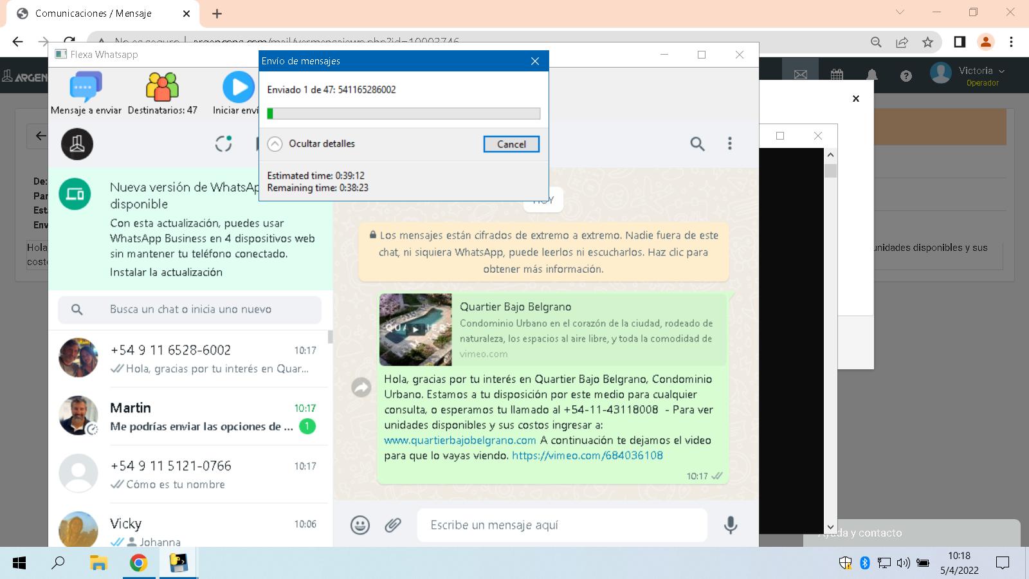Open help question mark icon
Viewport: 1029px width, 579px height.
point(906,76)
